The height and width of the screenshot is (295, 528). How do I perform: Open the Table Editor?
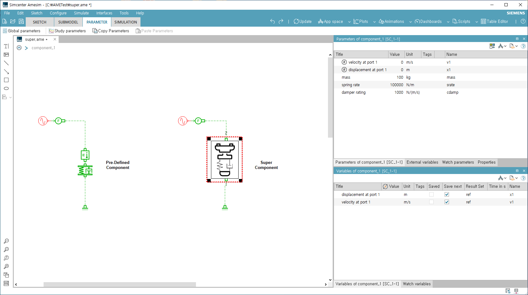click(494, 21)
